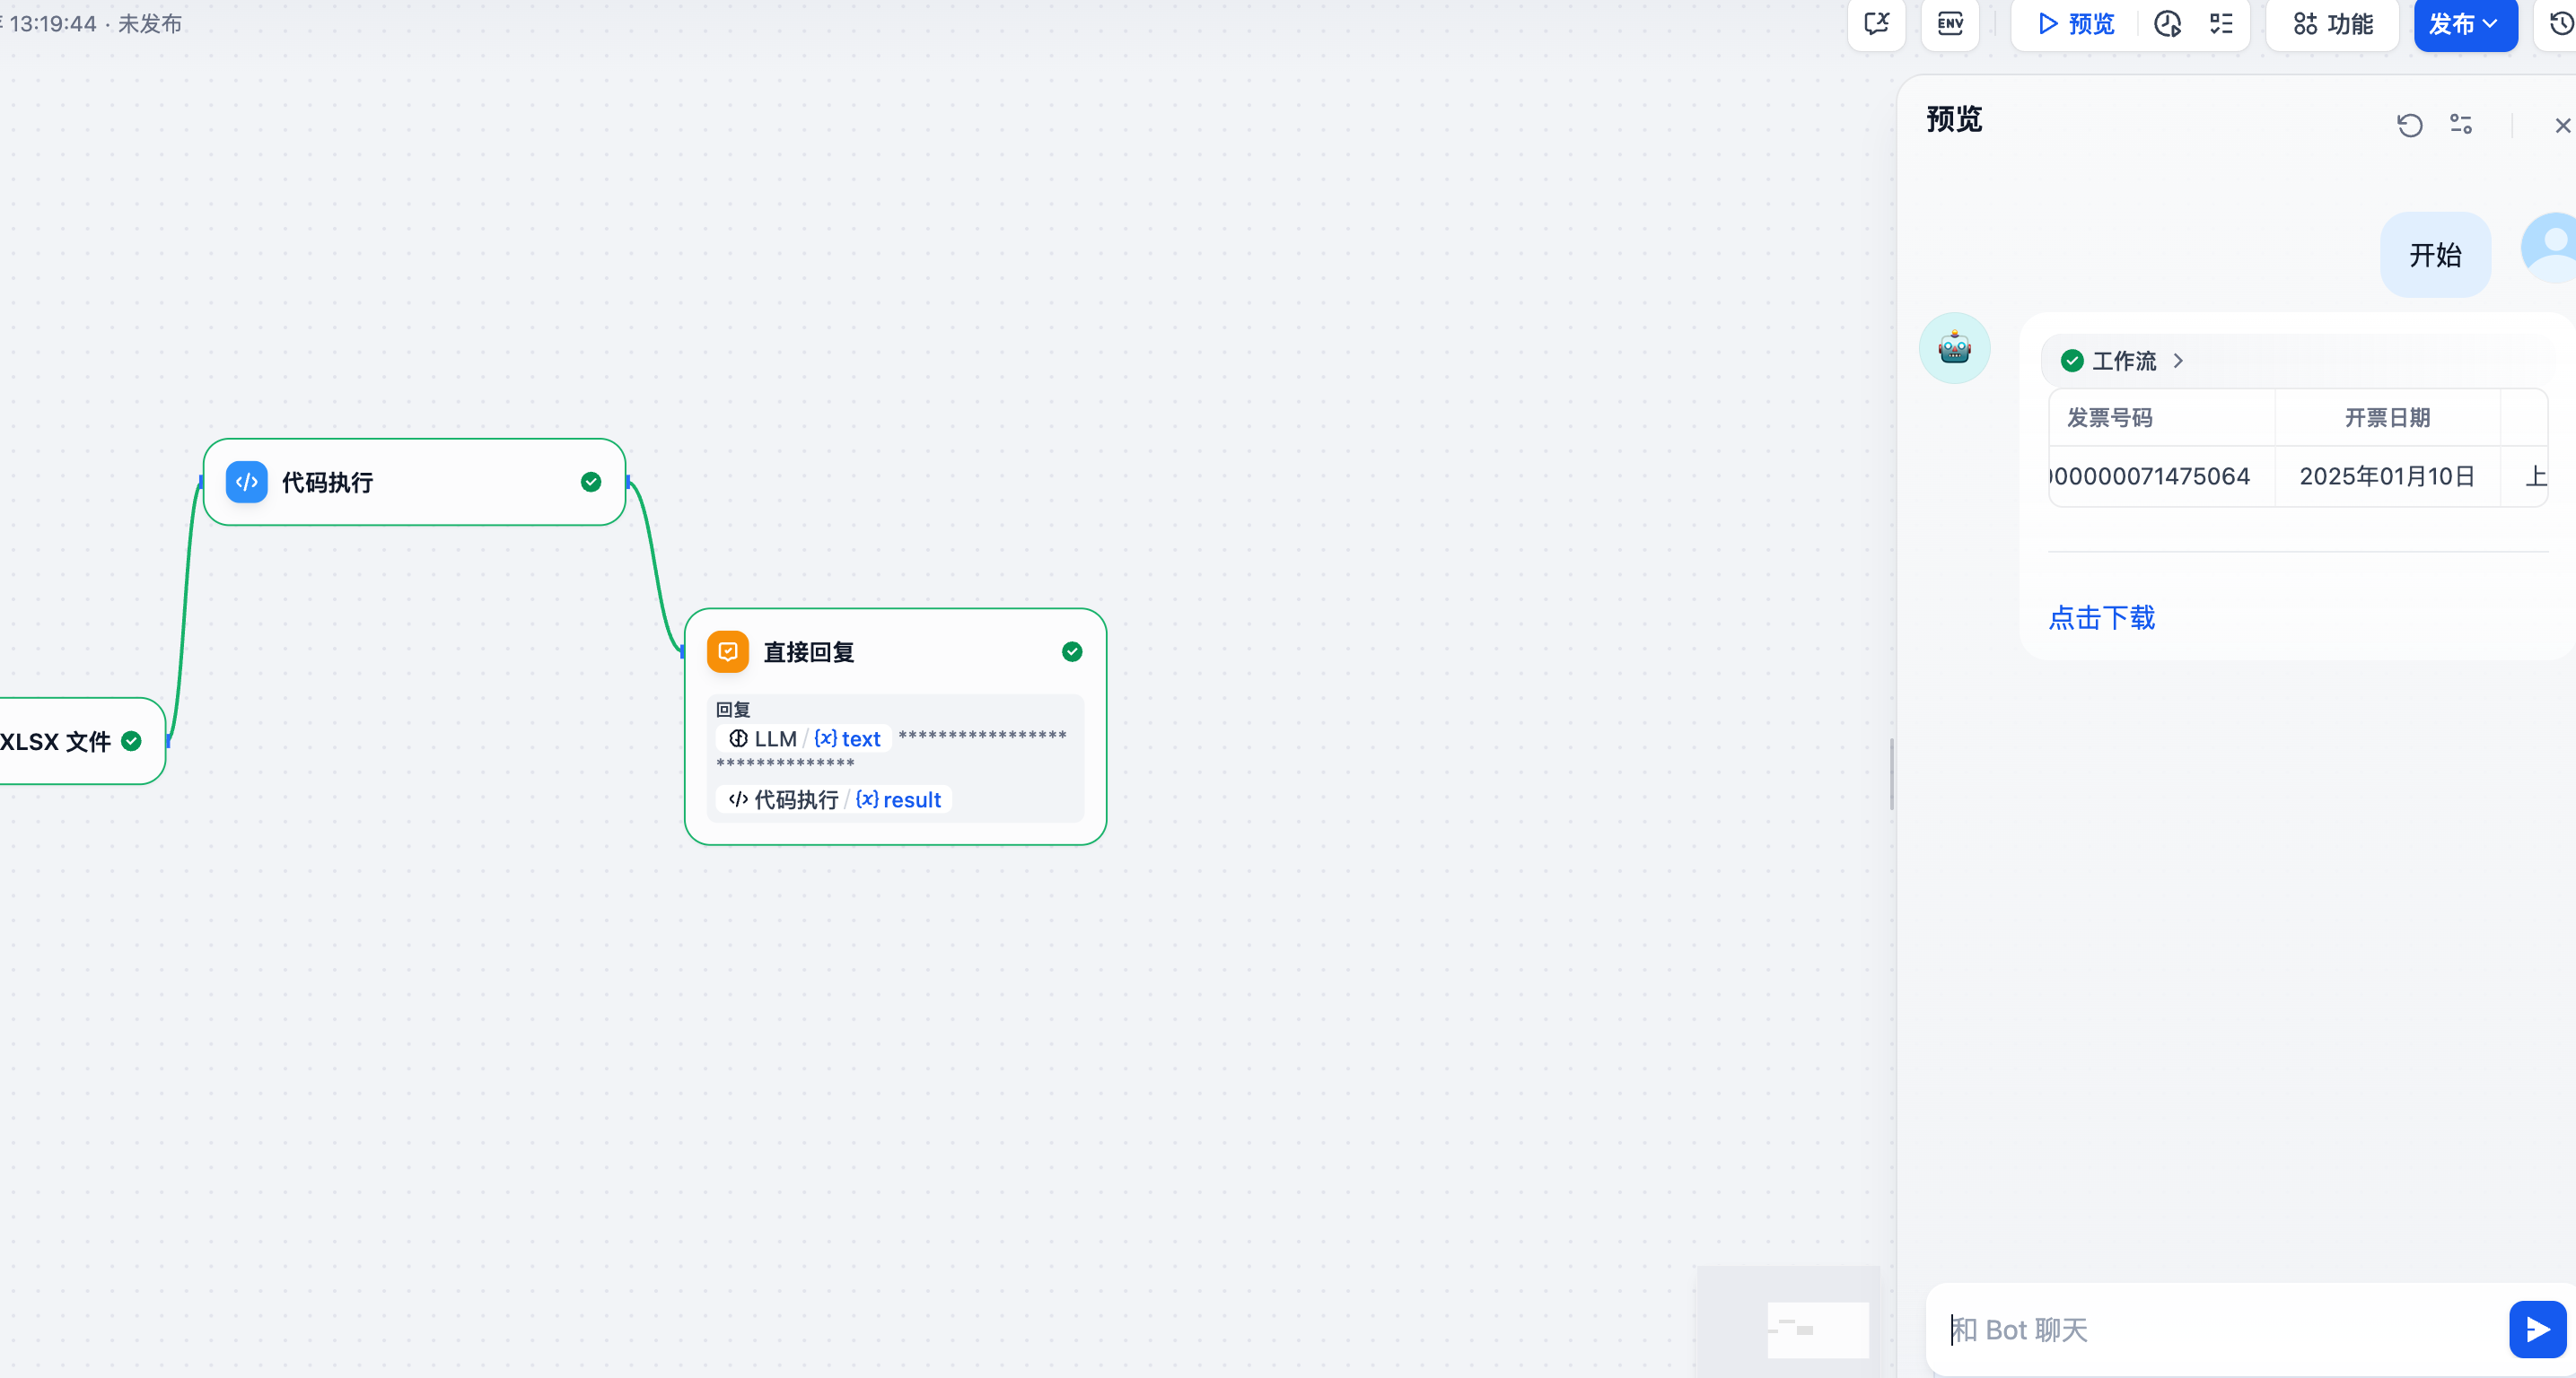Open run history clock-play icon
This screenshot has height=1378, width=2576.
click(x=2167, y=24)
